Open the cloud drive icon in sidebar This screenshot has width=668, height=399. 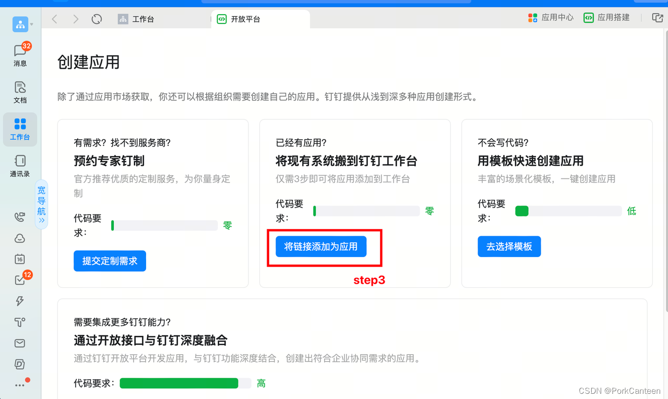coord(20,238)
